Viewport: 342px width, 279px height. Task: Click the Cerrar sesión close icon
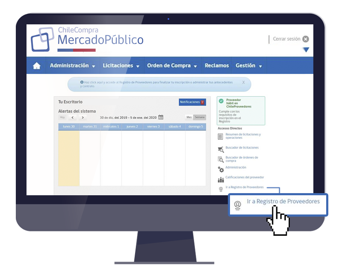(x=306, y=39)
